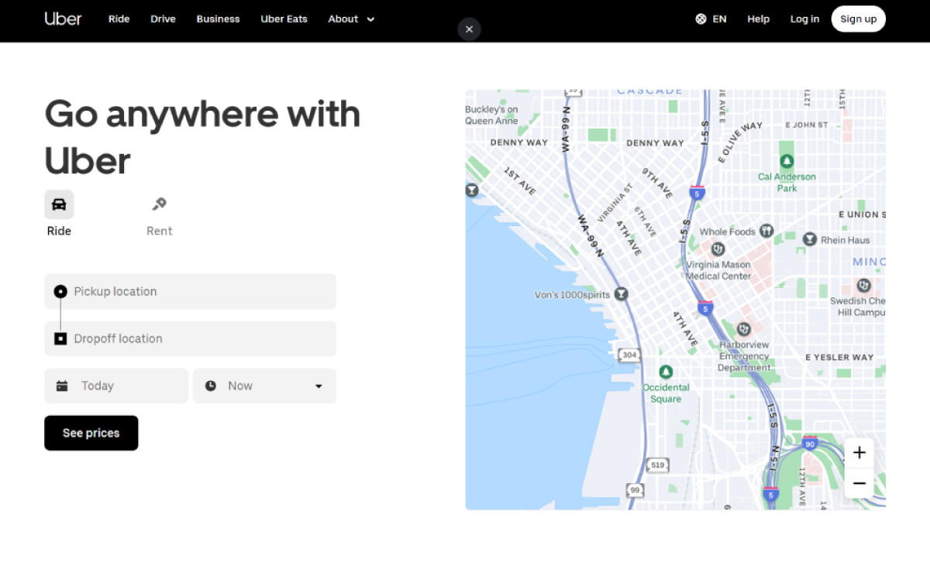Click the pickup circle marker icon
This screenshot has height=563, width=930.
point(60,291)
